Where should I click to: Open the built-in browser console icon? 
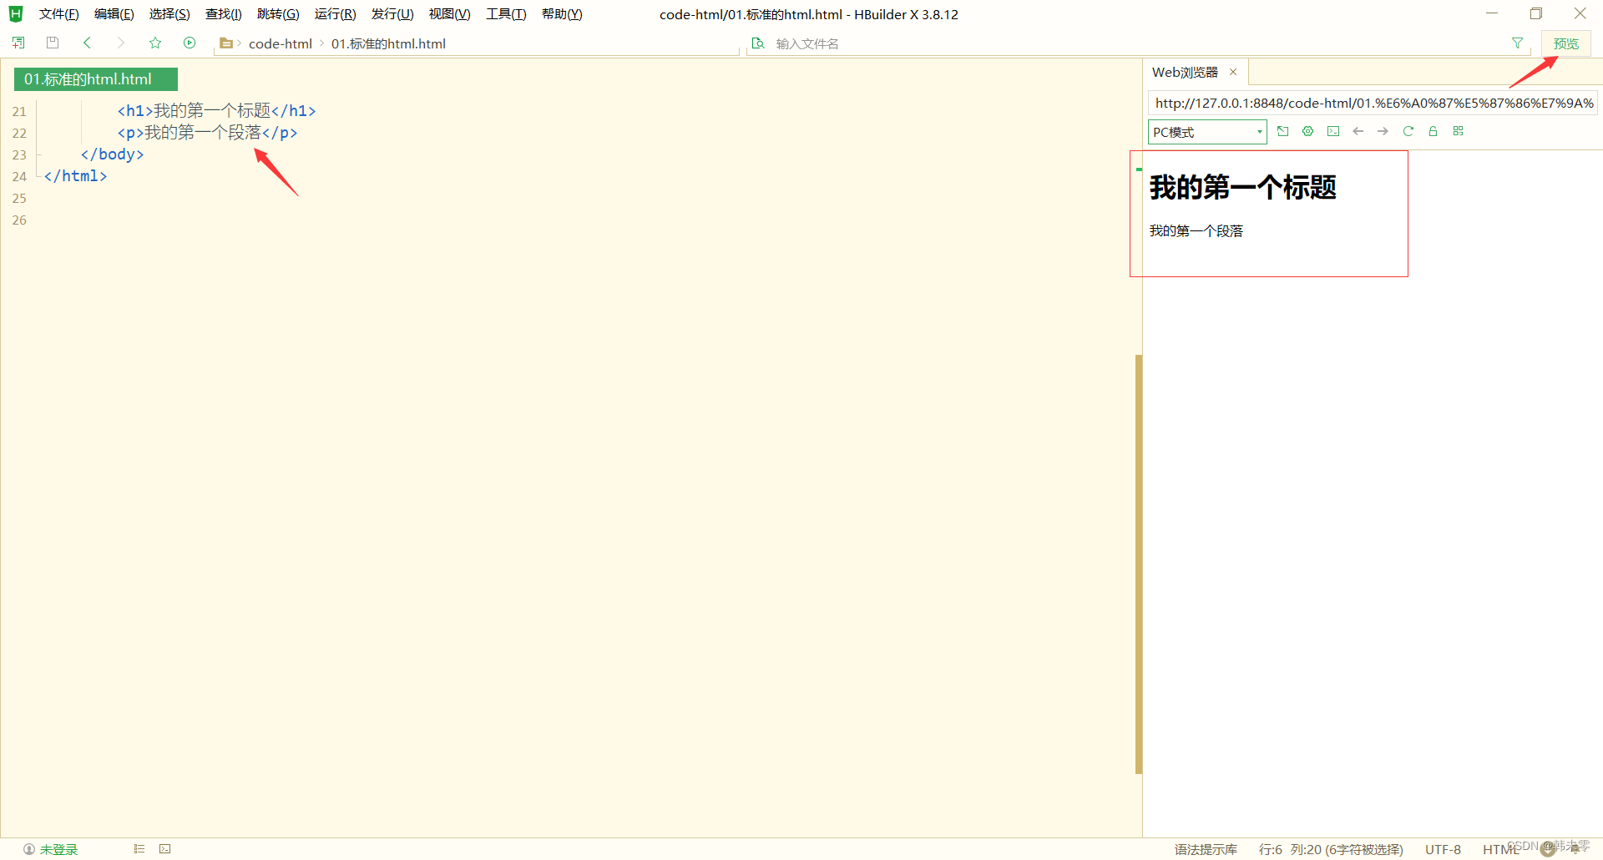(1333, 131)
